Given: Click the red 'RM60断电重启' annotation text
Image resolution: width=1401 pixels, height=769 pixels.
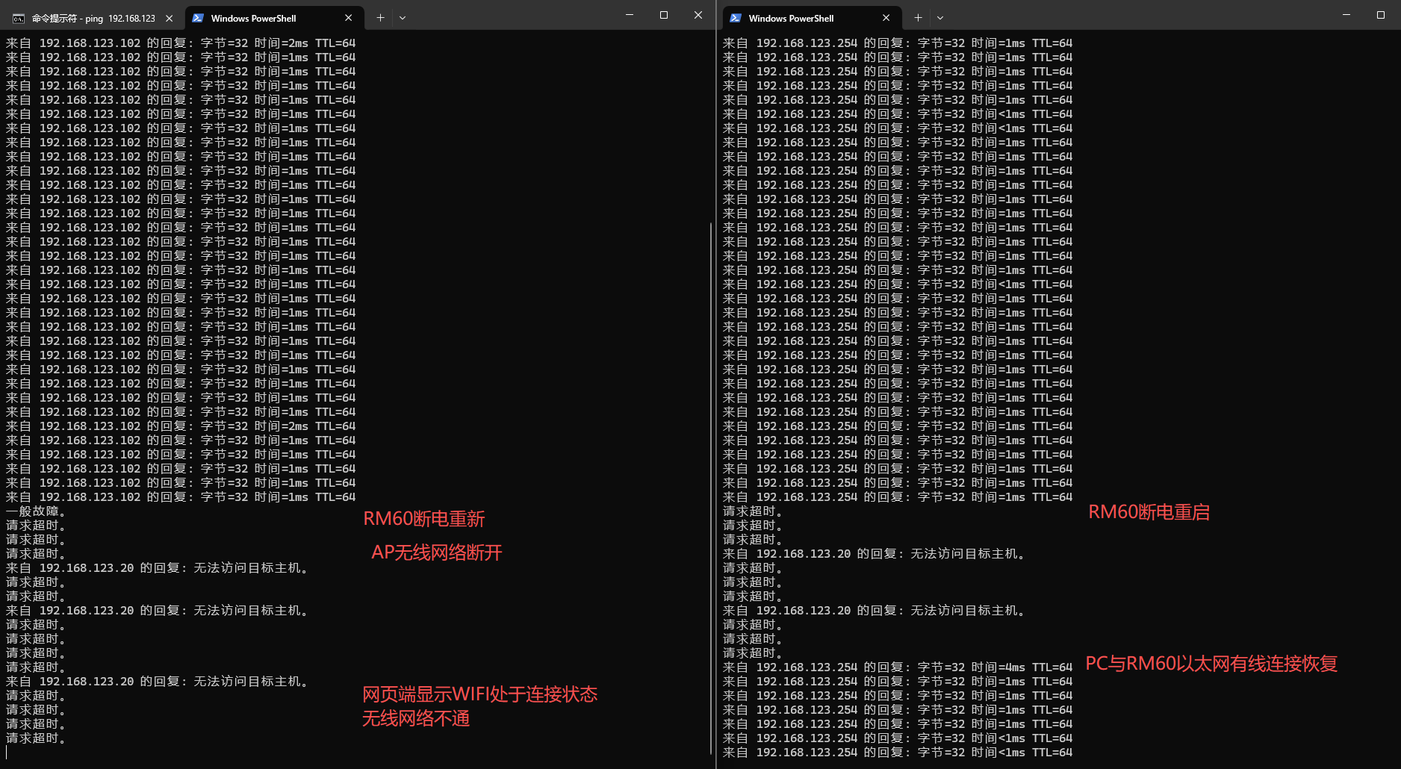Looking at the screenshot, I should tap(1149, 512).
